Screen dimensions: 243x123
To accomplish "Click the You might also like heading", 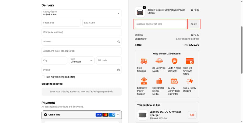I will pos(149,105).
